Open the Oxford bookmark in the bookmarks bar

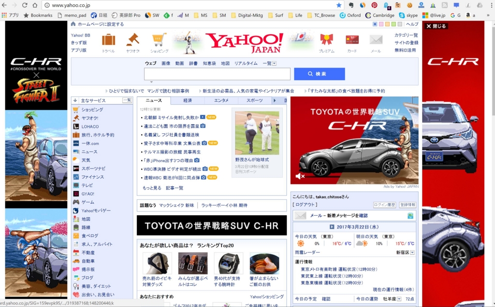point(350,15)
